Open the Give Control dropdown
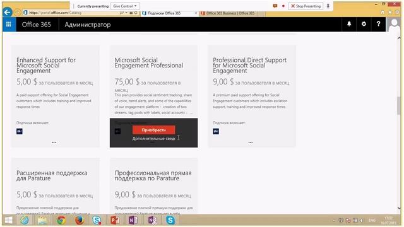The height and width of the screenshot is (227, 404). pos(125,6)
